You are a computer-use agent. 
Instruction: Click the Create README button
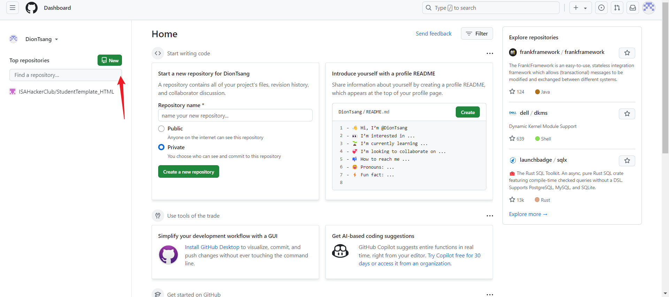coord(468,112)
